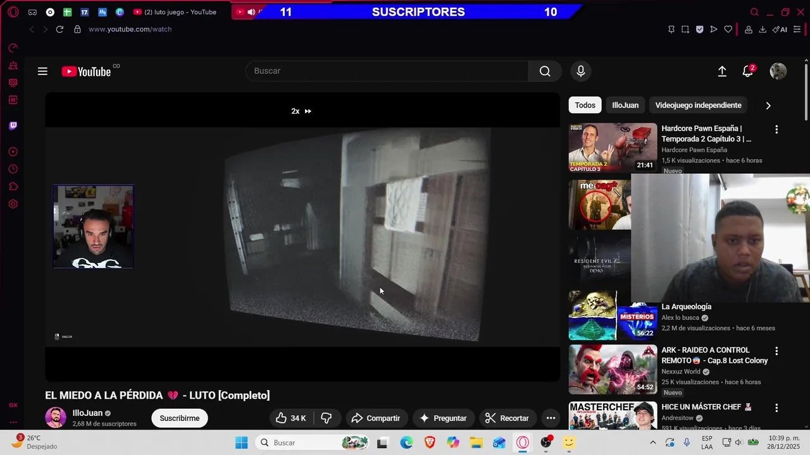810x455 pixels.
Task: Open the send/flow arrow icon
Action: click(x=714, y=29)
